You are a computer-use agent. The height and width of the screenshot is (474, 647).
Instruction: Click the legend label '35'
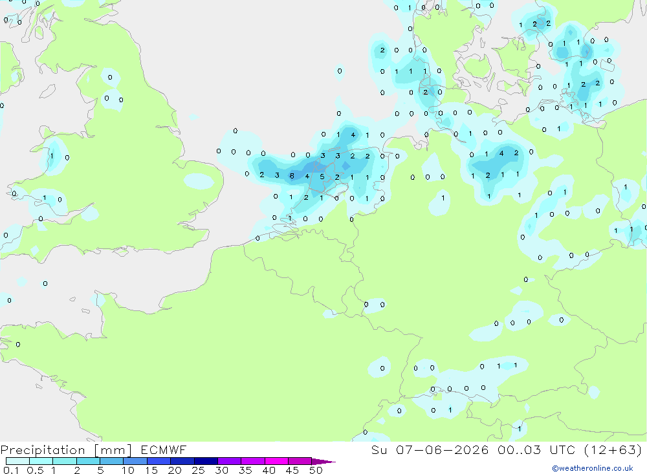[x=245, y=470]
